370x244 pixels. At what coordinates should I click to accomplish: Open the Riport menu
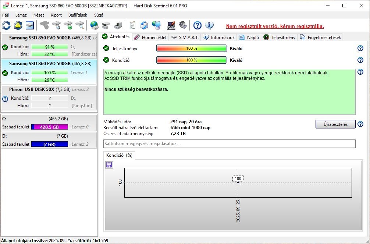point(56,15)
